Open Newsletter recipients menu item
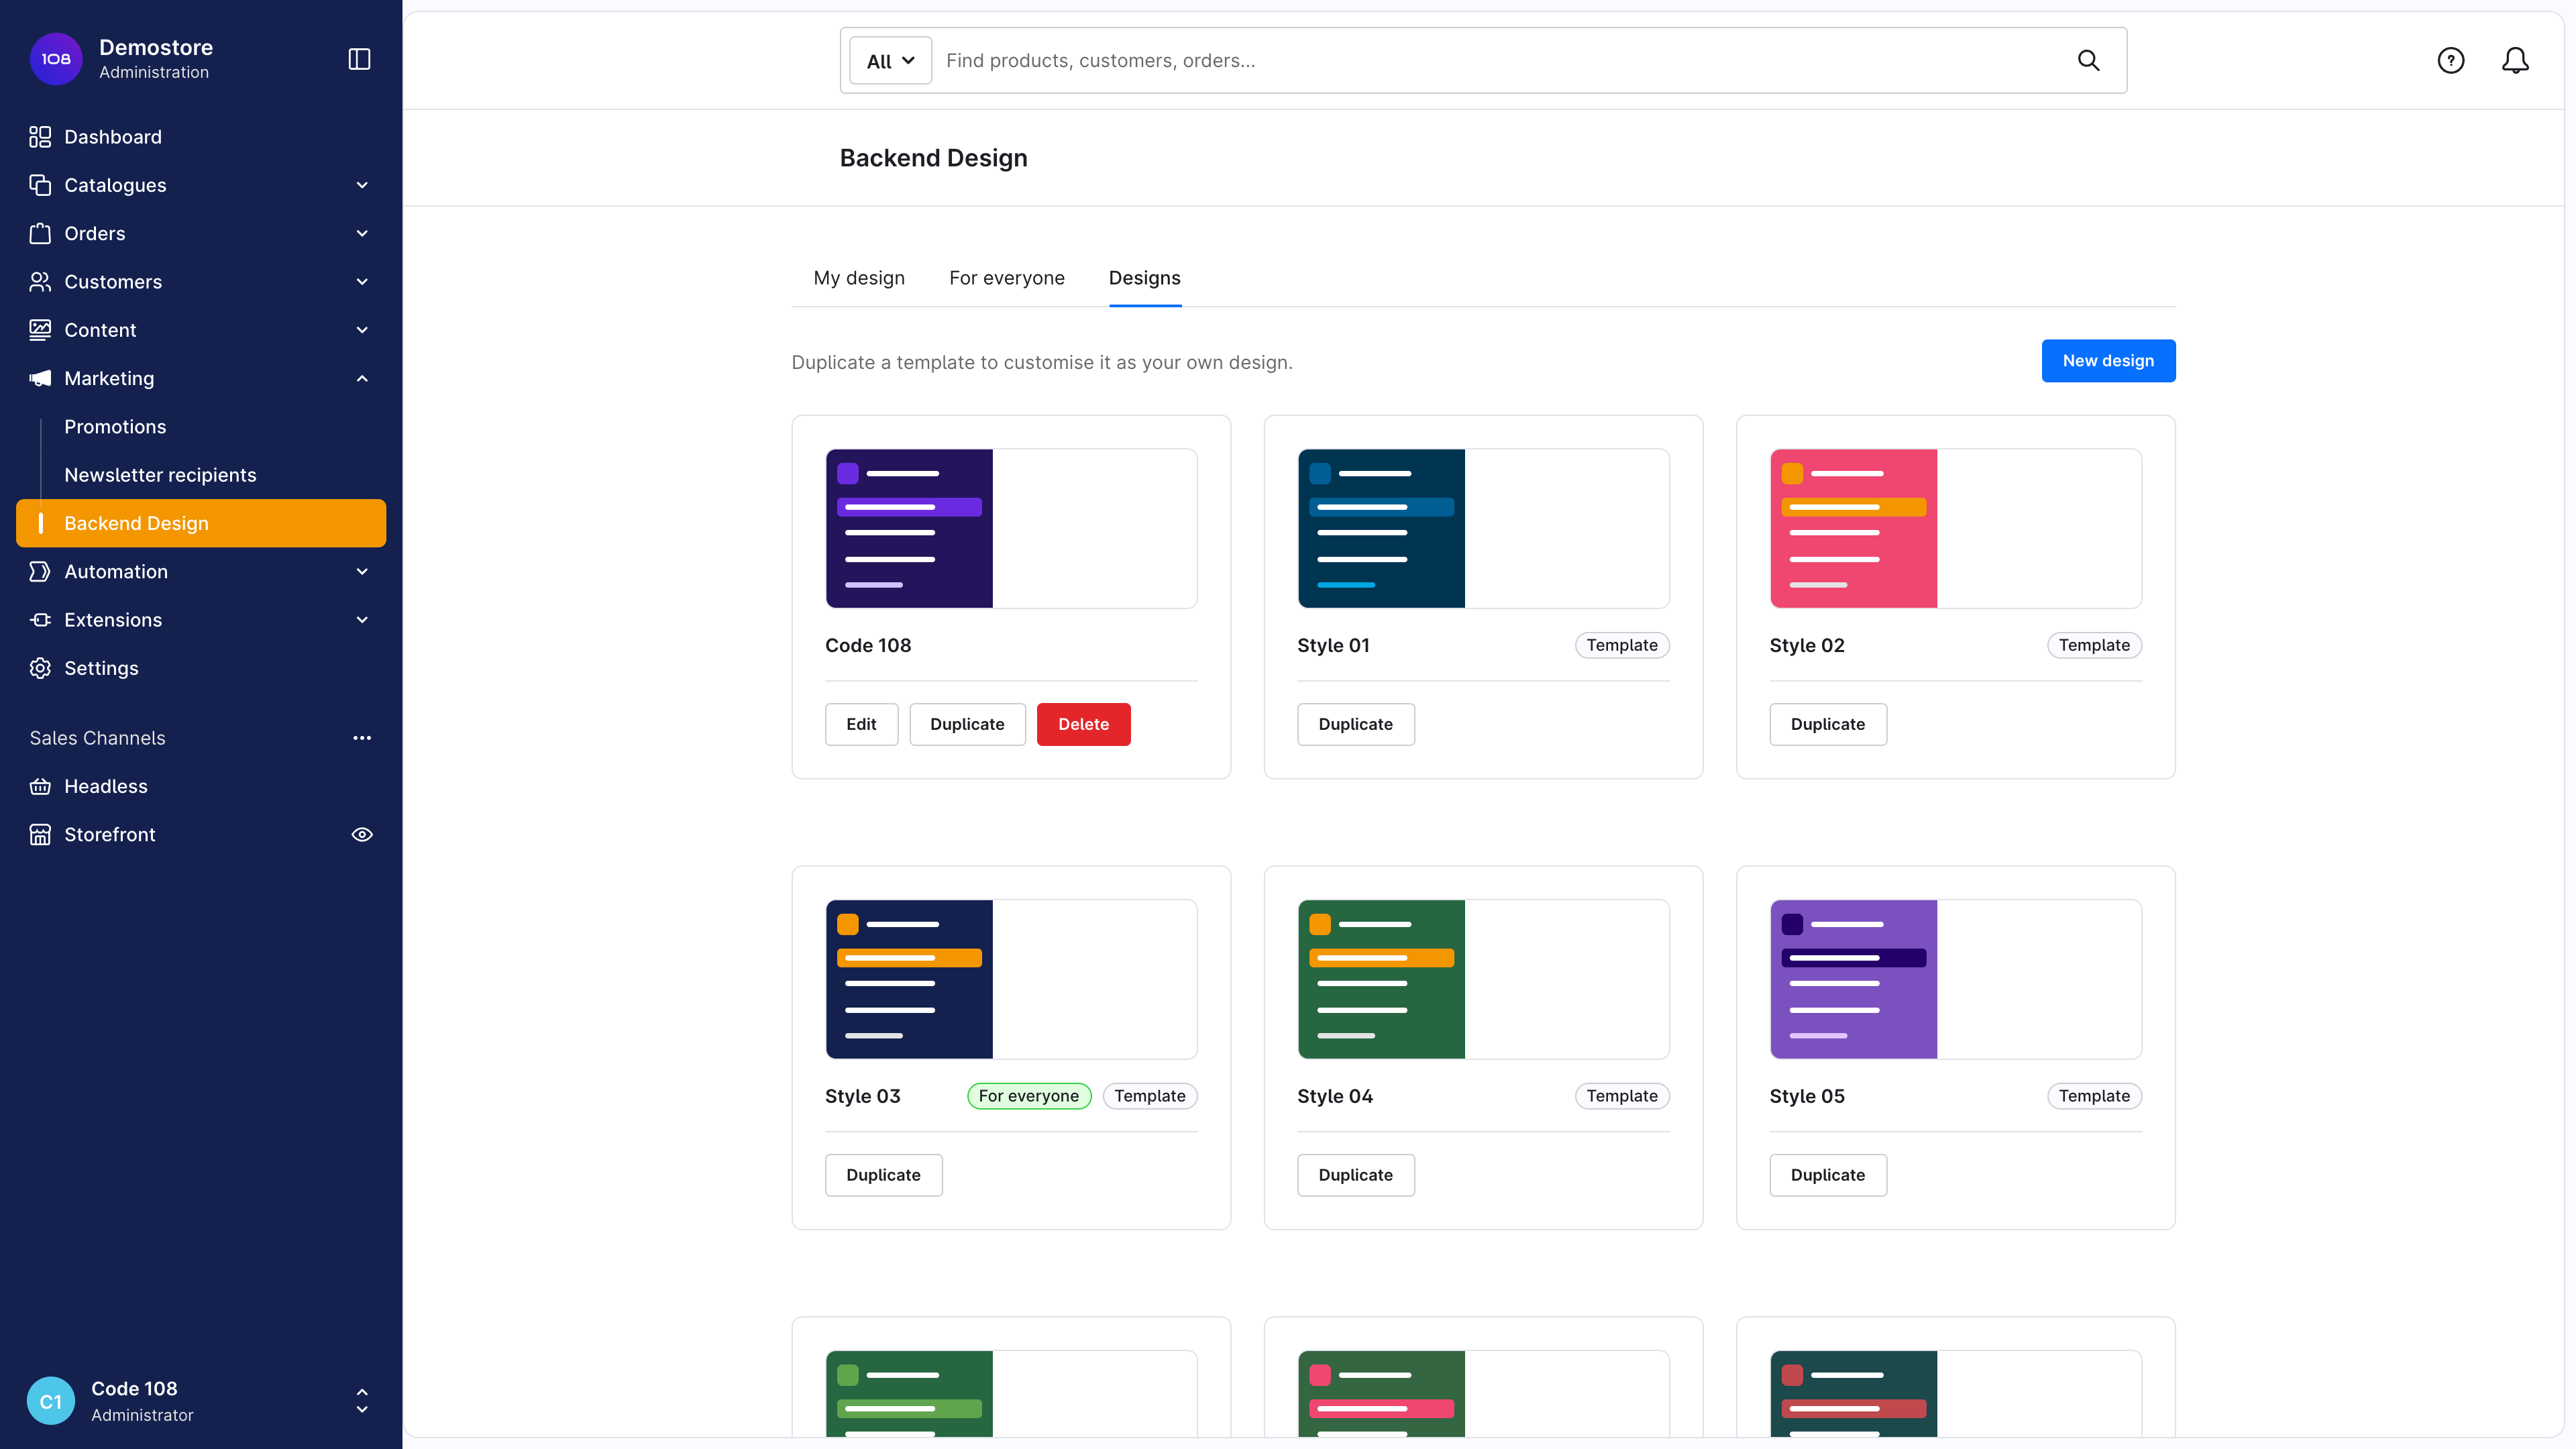The image size is (2576, 1449). tap(160, 475)
